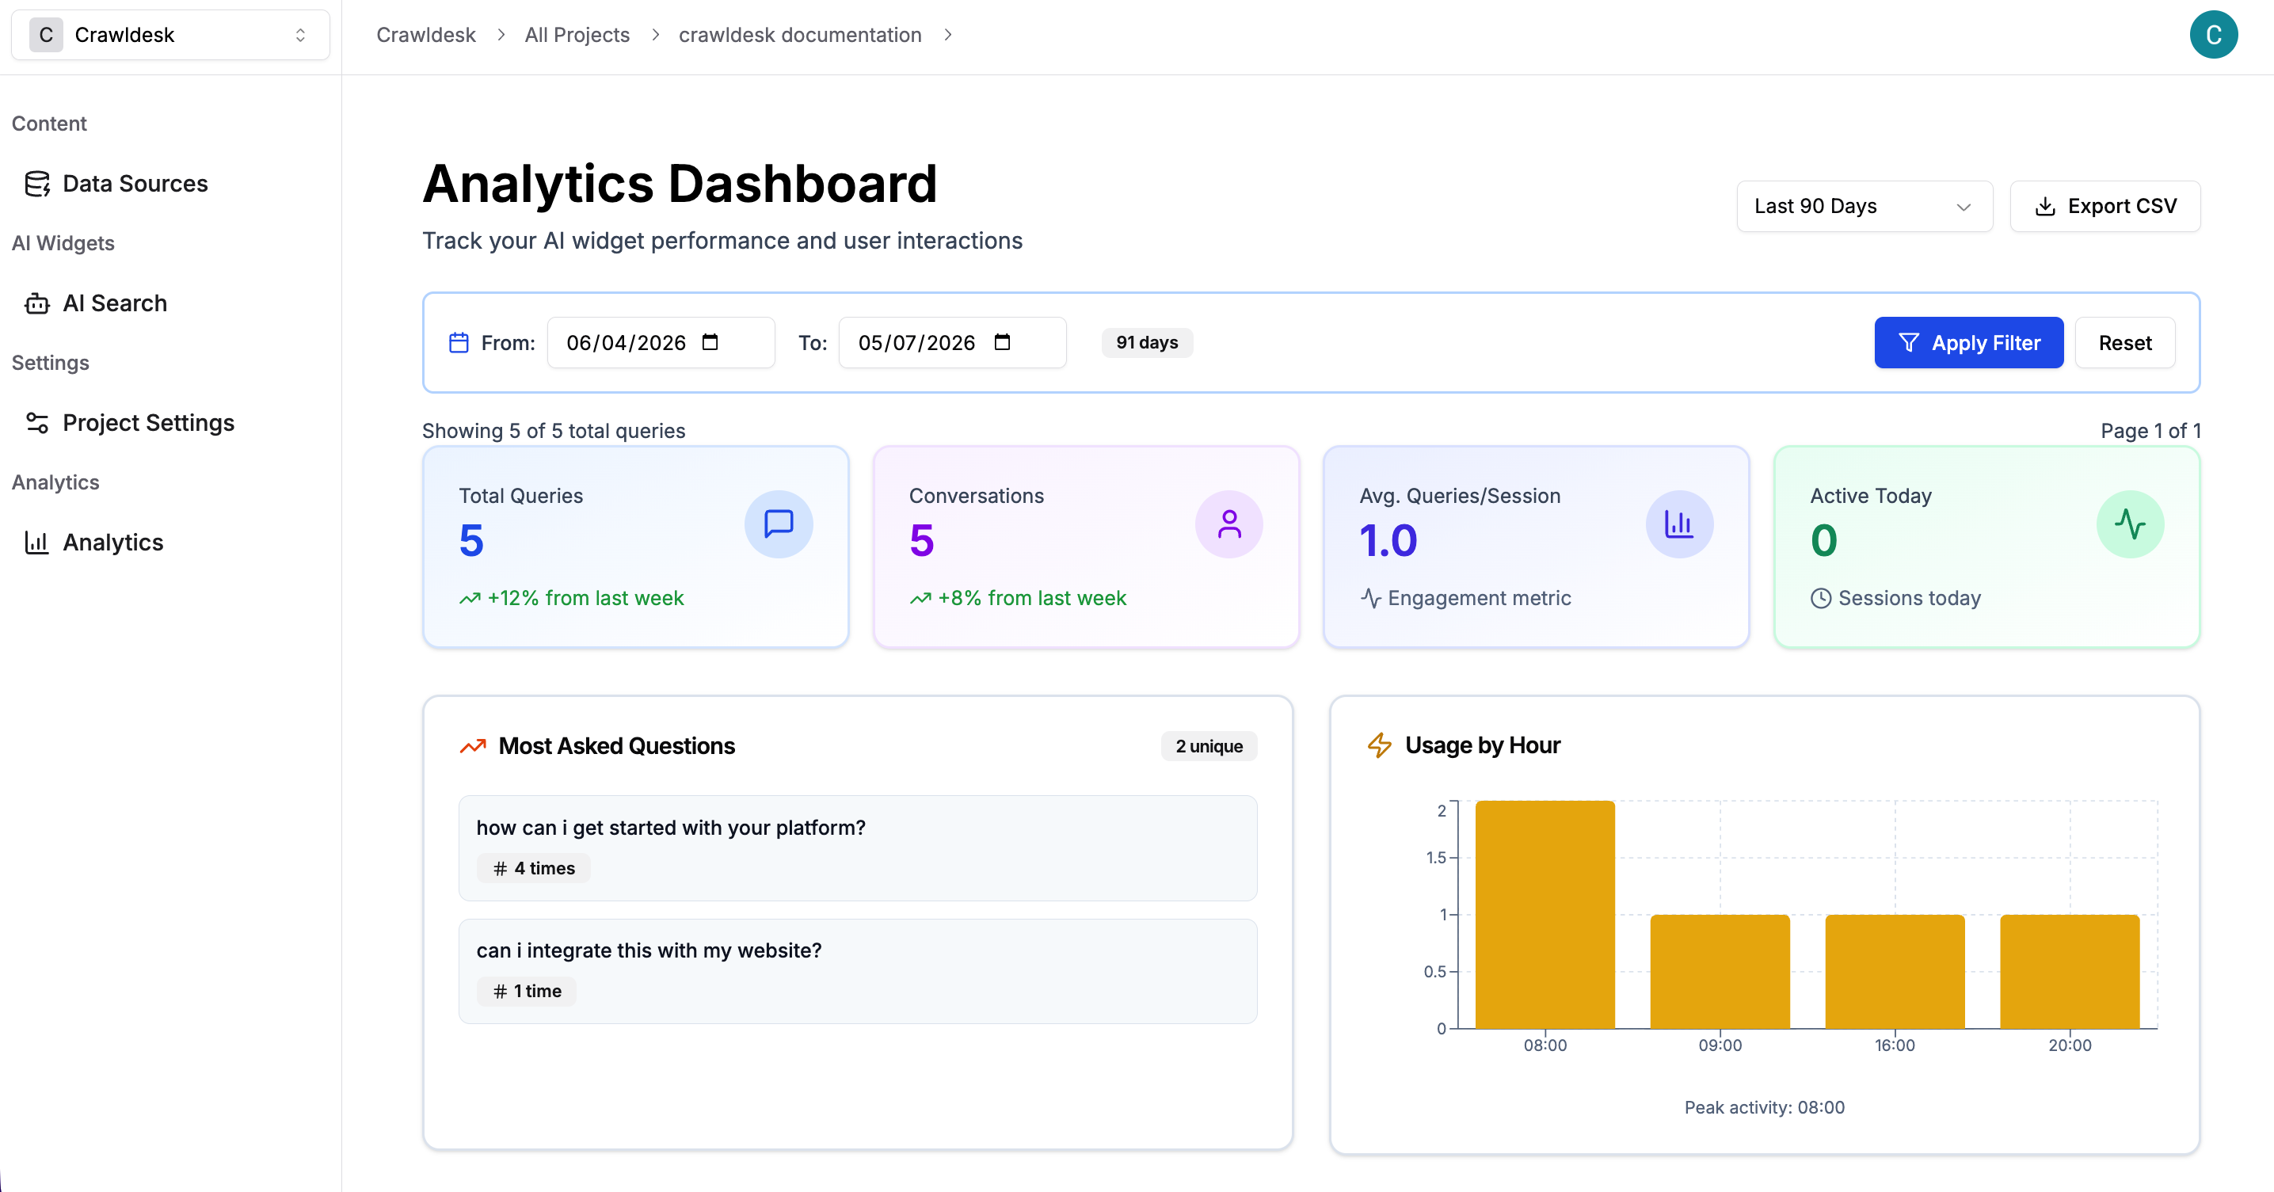Click the Usage by Hour lightning icon
Screen dimensions: 2274x1192
point(1379,745)
